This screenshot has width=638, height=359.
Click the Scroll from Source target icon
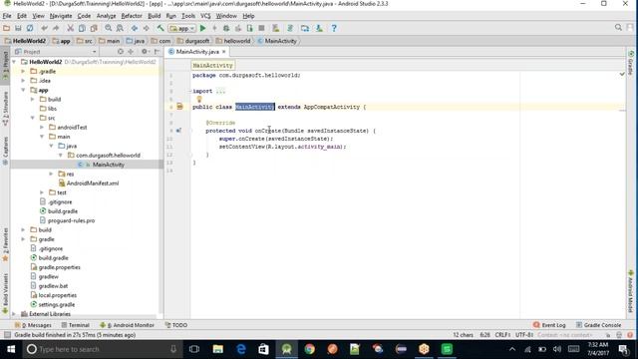coord(121,52)
